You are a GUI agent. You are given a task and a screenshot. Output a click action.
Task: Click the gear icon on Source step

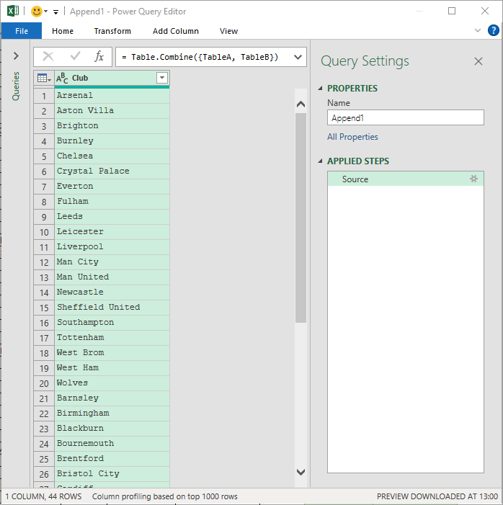(473, 179)
